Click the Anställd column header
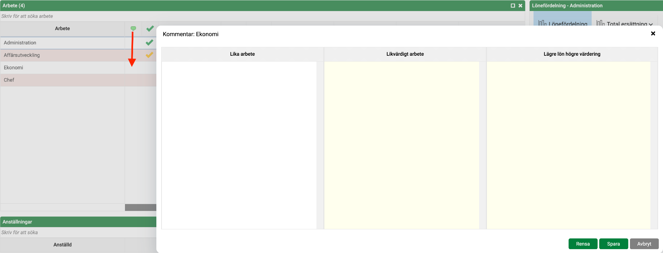Viewport: 663px width, 253px height. [x=62, y=245]
